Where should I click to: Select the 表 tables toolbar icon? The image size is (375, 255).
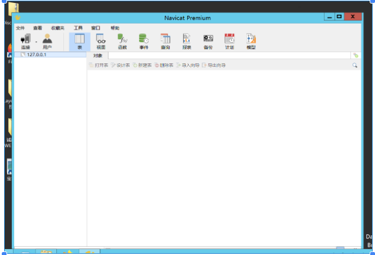pos(79,41)
